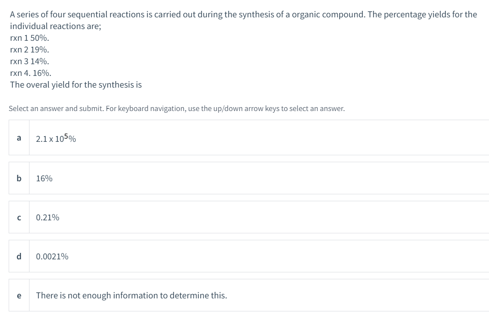Image resolution: width=489 pixels, height=314 pixels.
Task: Select answer option letter e
Action: point(19,296)
